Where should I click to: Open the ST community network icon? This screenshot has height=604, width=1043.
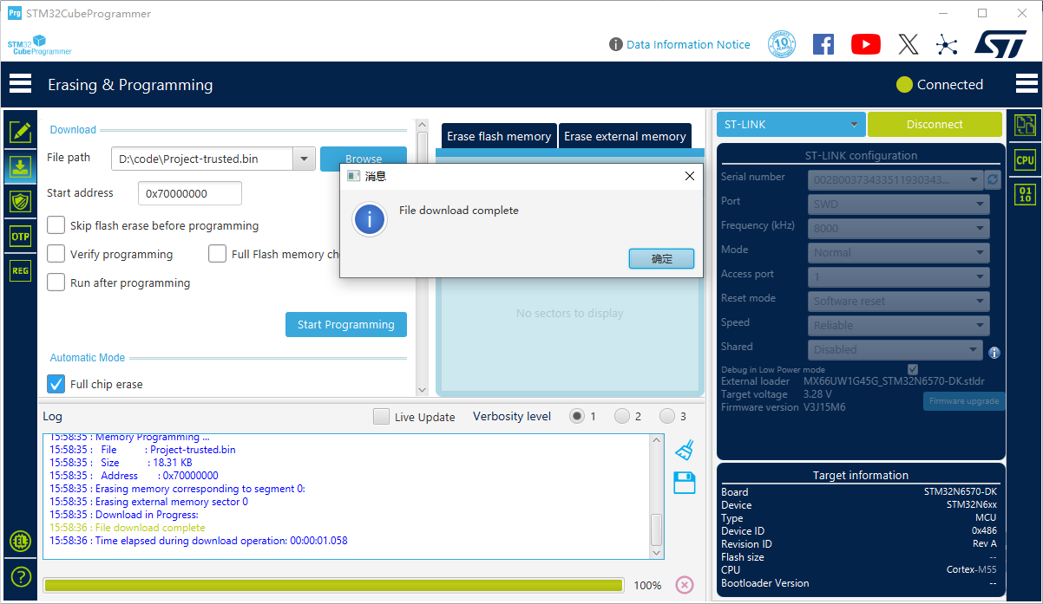(x=947, y=44)
